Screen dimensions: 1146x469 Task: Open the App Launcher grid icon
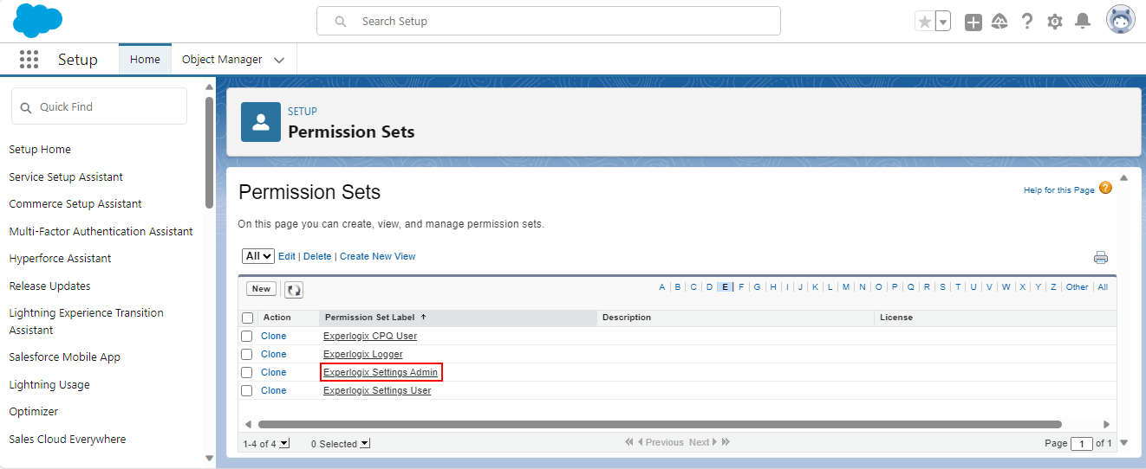[x=29, y=60]
